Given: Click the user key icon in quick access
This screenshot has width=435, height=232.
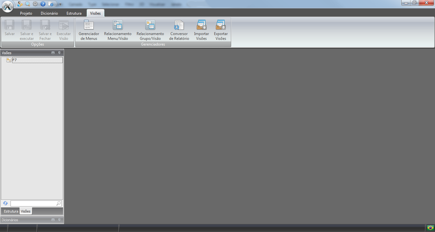Looking at the screenshot, I should click(x=20, y=4).
